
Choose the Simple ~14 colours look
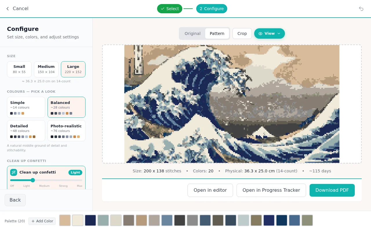tap(26, 107)
